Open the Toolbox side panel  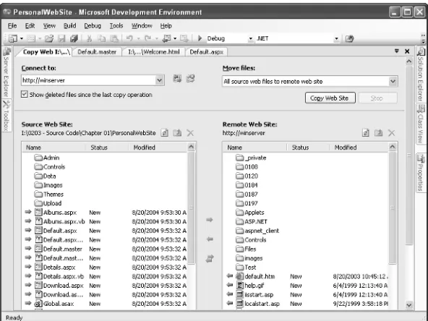tap(7, 116)
